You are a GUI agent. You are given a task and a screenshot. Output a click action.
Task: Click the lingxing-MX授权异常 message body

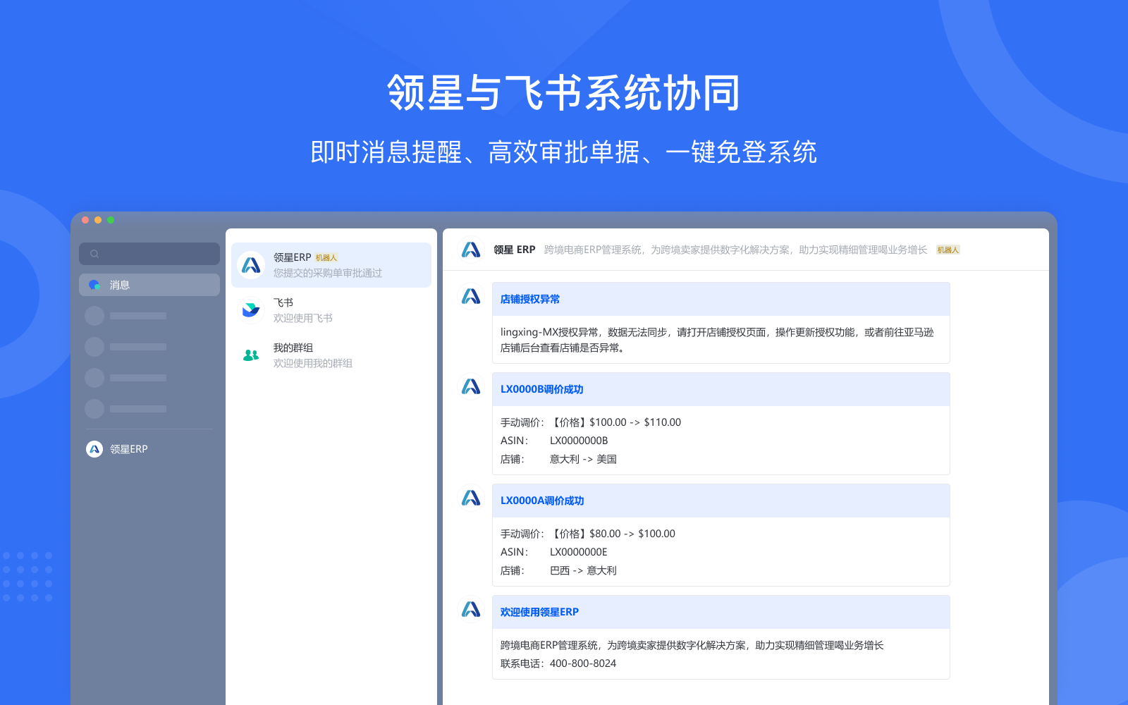(x=717, y=340)
